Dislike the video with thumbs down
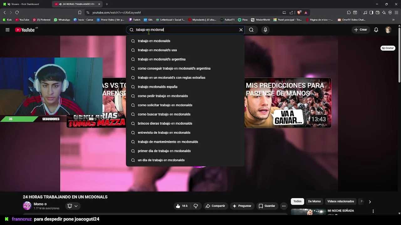This screenshot has height=225, width=401. coord(196,206)
